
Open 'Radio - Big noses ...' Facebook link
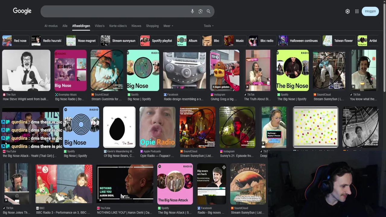[211, 212]
